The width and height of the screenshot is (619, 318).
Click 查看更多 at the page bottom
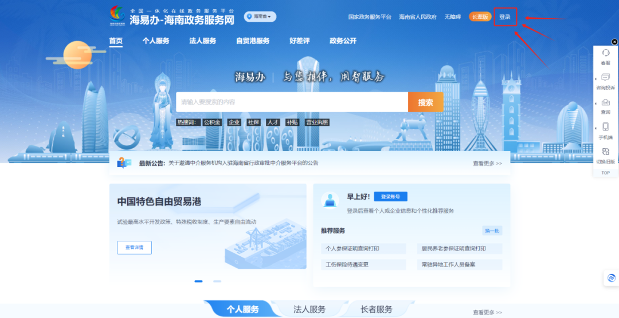click(x=488, y=312)
